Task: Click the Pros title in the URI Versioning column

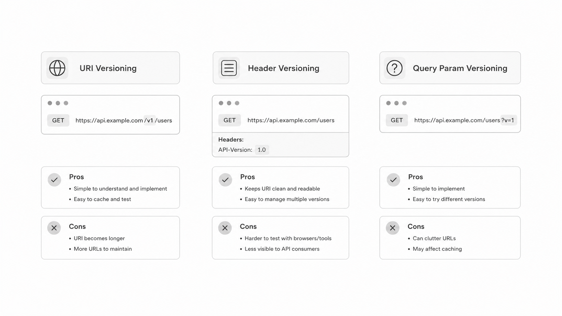Action: [x=77, y=177]
